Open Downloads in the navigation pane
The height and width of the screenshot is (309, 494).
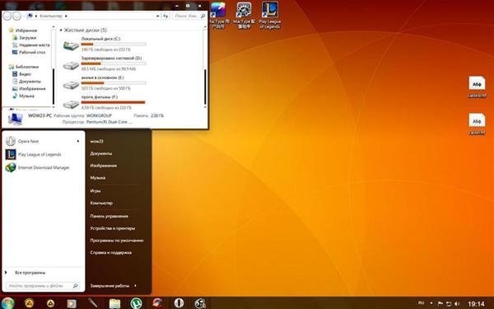click(x=24, y=38)
